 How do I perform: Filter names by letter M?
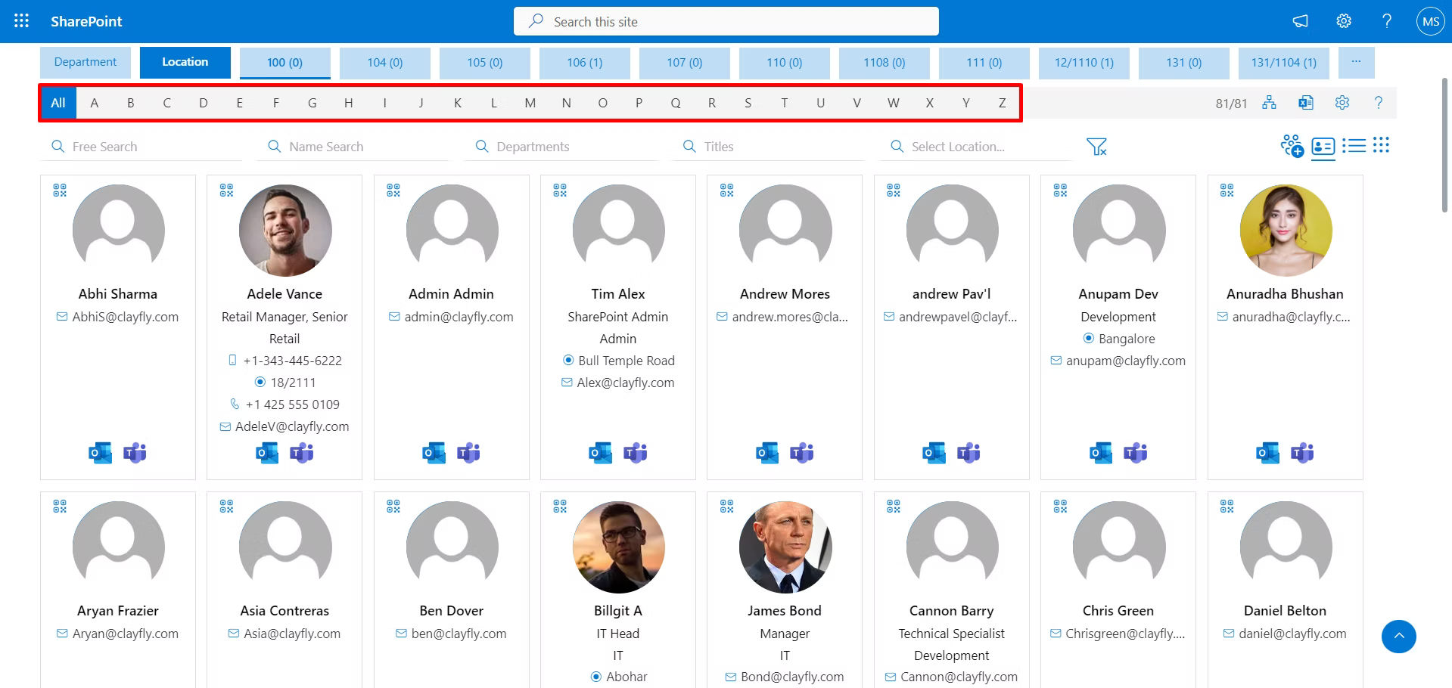coord(530,103)
